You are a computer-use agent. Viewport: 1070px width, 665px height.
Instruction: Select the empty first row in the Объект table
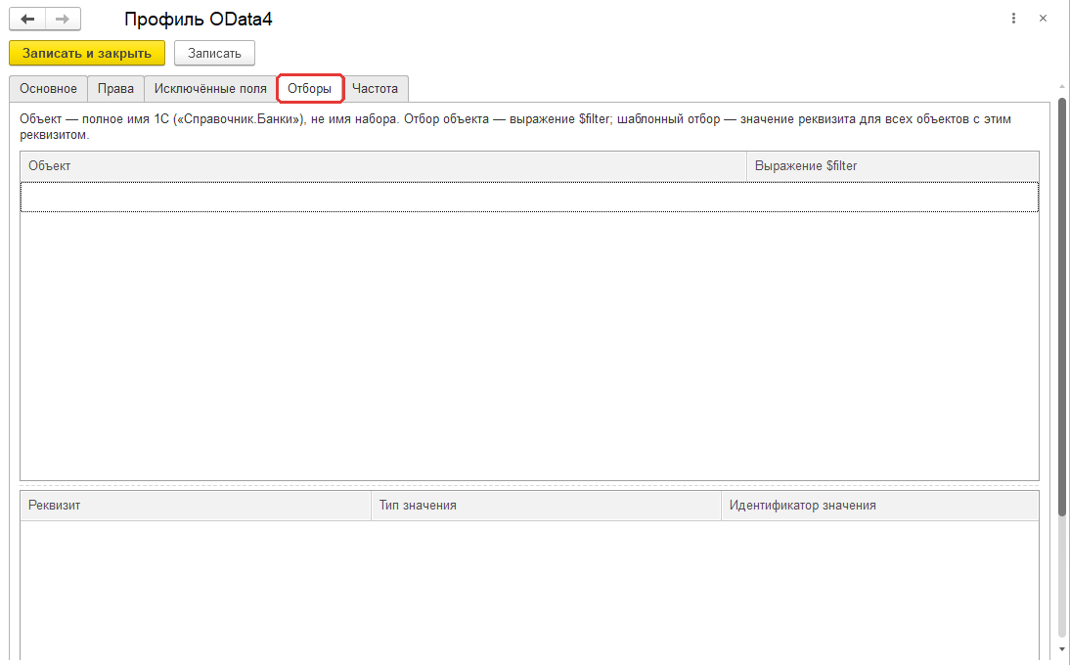529,197
